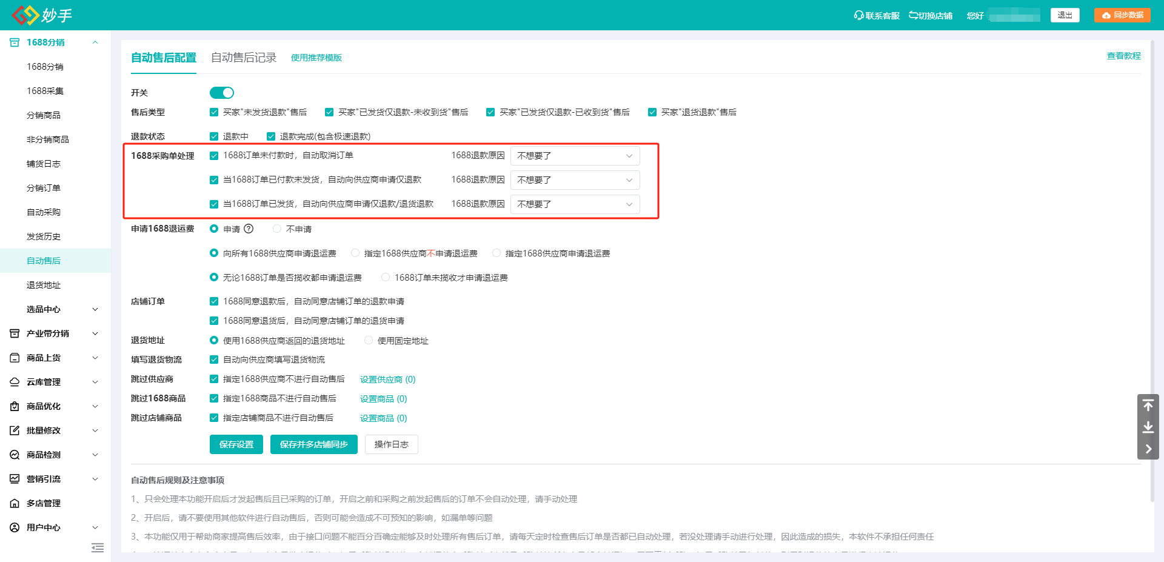This screenshot has width=1164, height=562.
Task: Open 分销订单 in the sidebar
Action: point(44,188)
